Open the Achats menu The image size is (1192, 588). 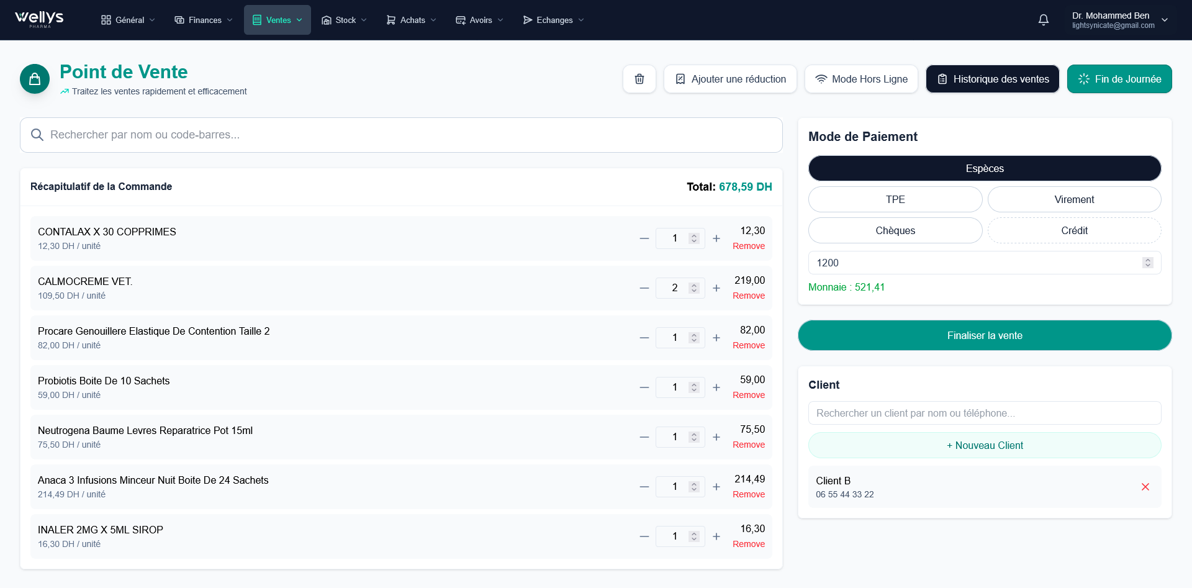pyautogui.click(x=410, y=19)
